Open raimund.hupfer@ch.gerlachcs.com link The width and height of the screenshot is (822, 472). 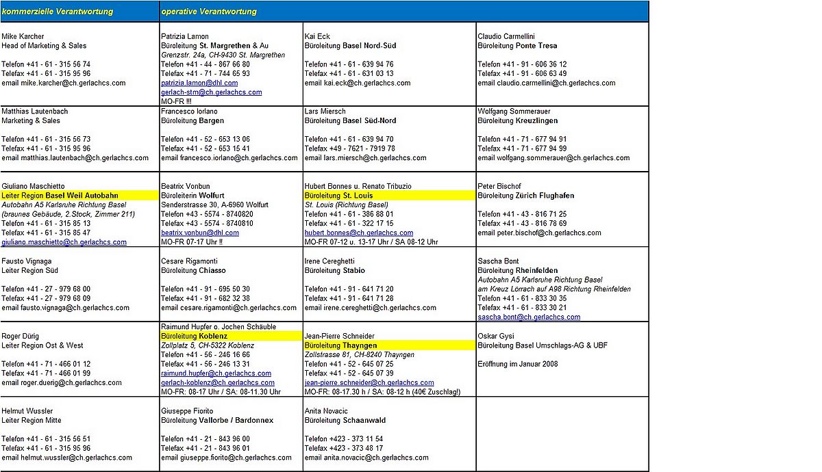[214, 373]
